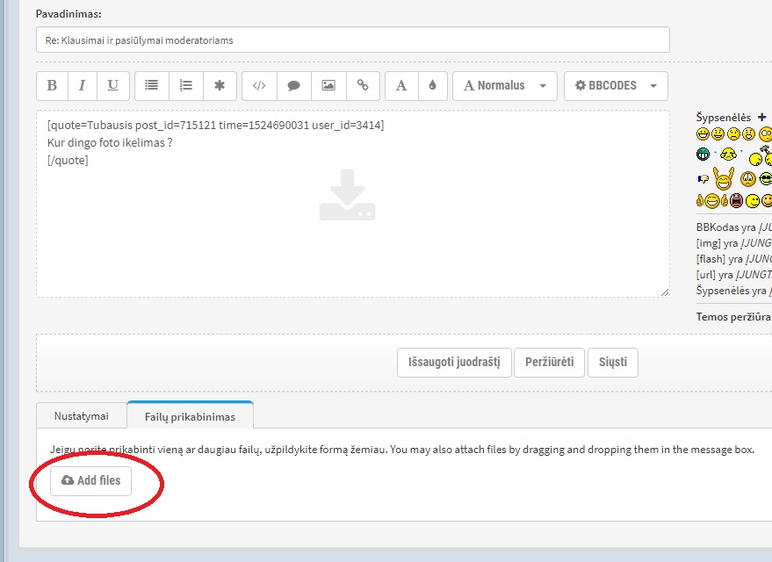This screenshot has height=562, width=772.
Task: Insert the sad frowning smiley
Action: [x=733, y=133]
